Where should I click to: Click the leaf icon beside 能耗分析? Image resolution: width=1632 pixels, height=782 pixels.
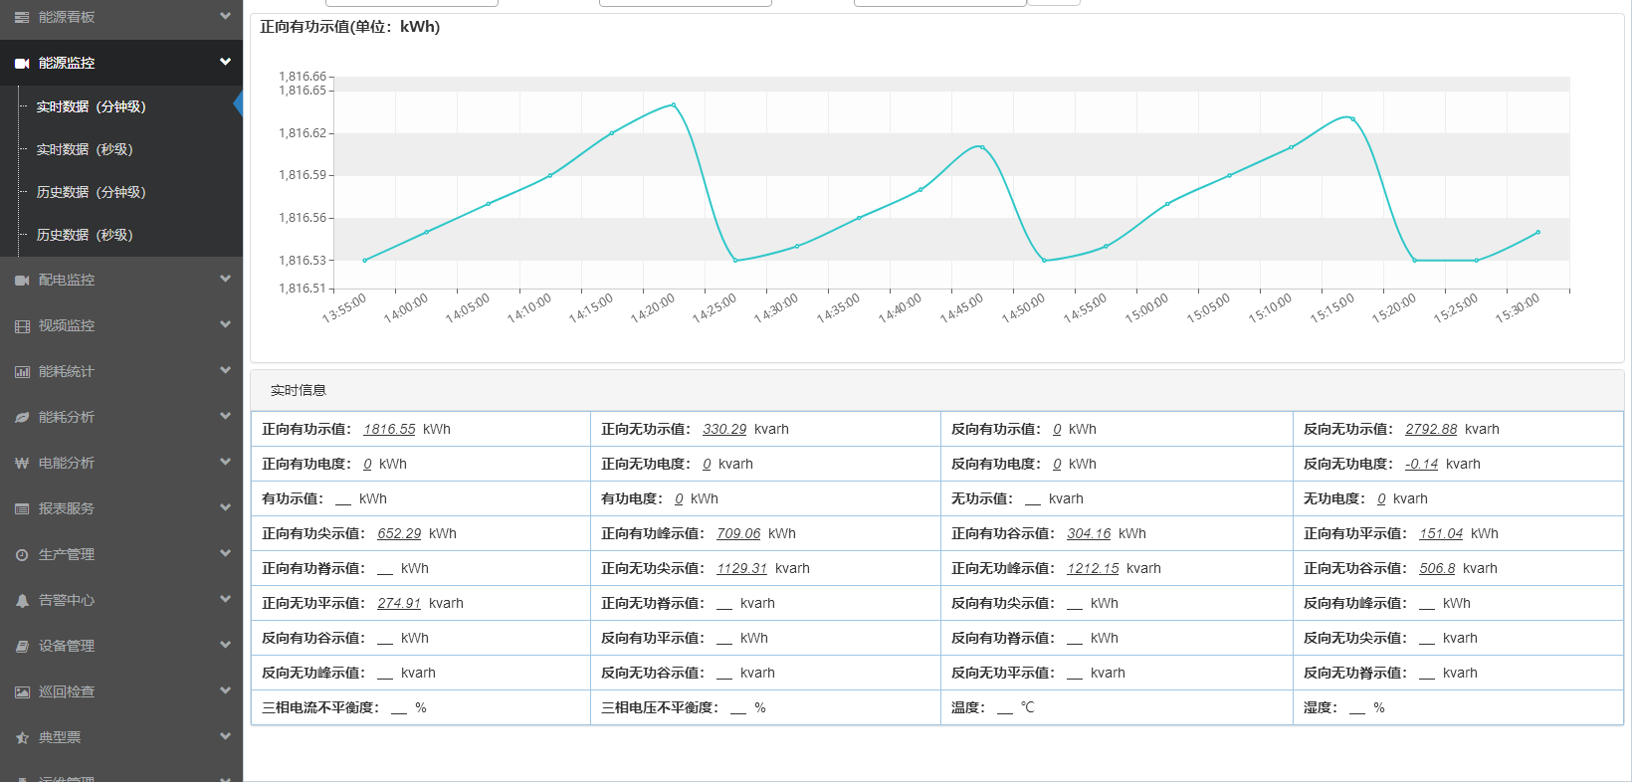point(22,418)
